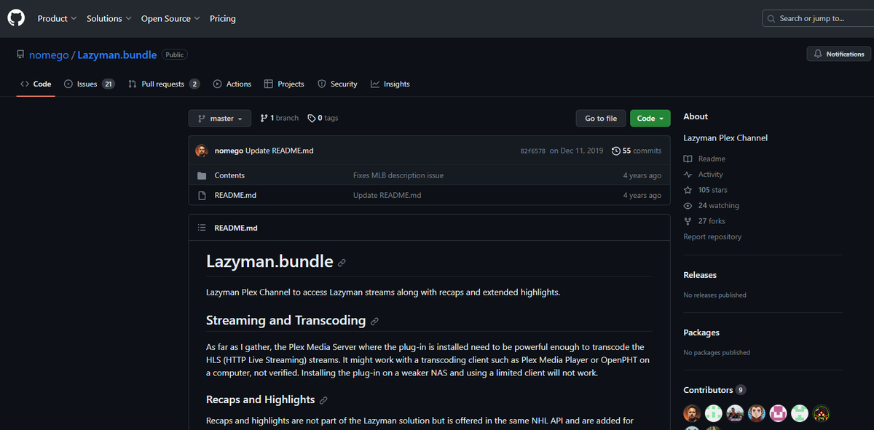The image size is (874, 430).
Task: Open the latest commit message Update README.md
Action: [280, 151]
